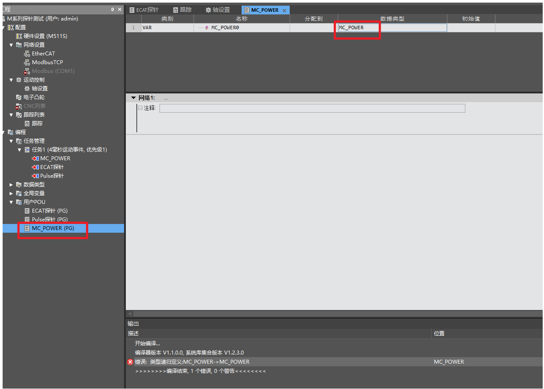Click the 轴设置 gear icon in project tree
The width and height of the screenshot is (544, 389).
tap(27, 89)
